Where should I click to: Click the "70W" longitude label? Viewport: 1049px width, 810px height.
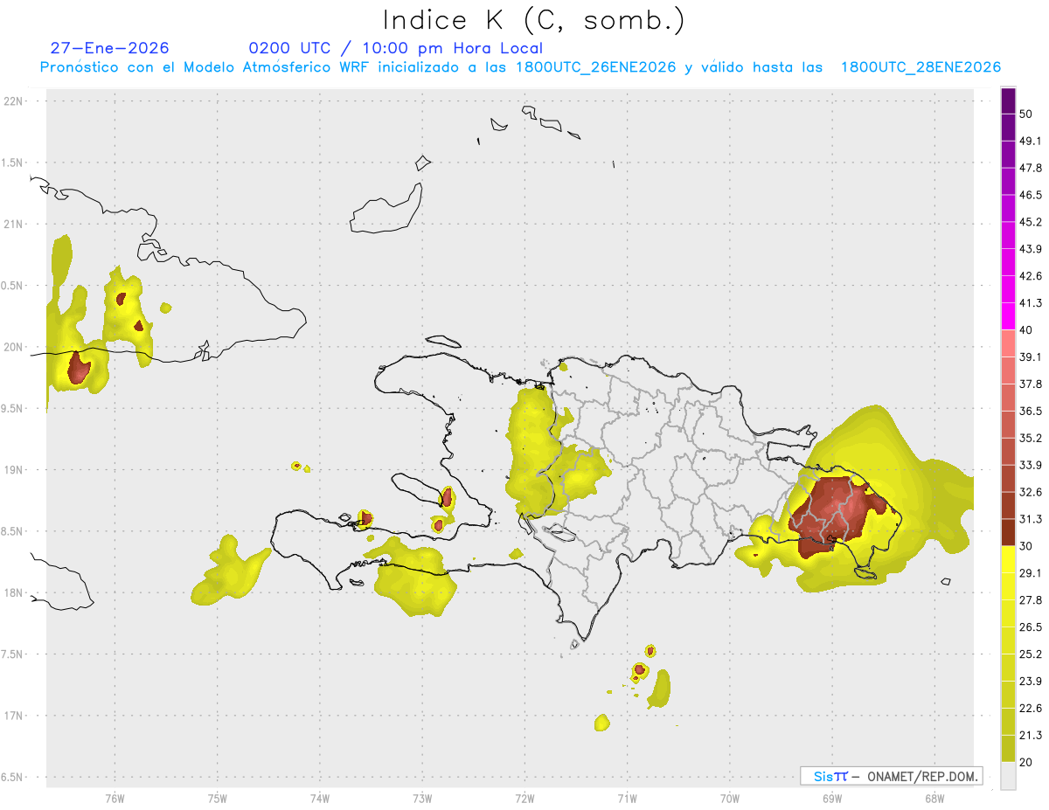tap(730, 798)
